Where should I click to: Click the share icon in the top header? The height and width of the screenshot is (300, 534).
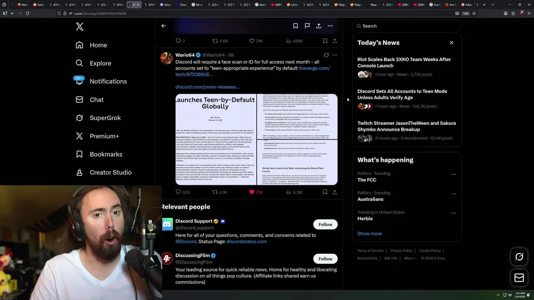pyautogui.click(x=319, y=26)
